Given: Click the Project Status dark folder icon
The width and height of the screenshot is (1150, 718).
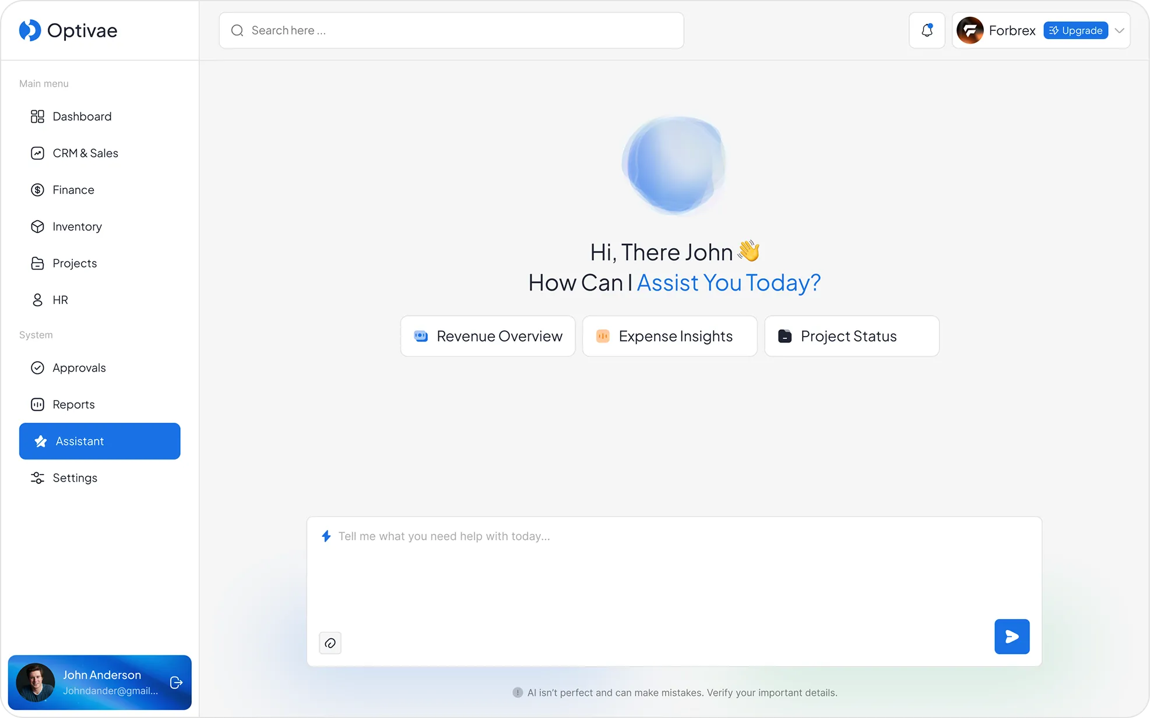Looking at the screenshot, I should click(x=785, y=336).
